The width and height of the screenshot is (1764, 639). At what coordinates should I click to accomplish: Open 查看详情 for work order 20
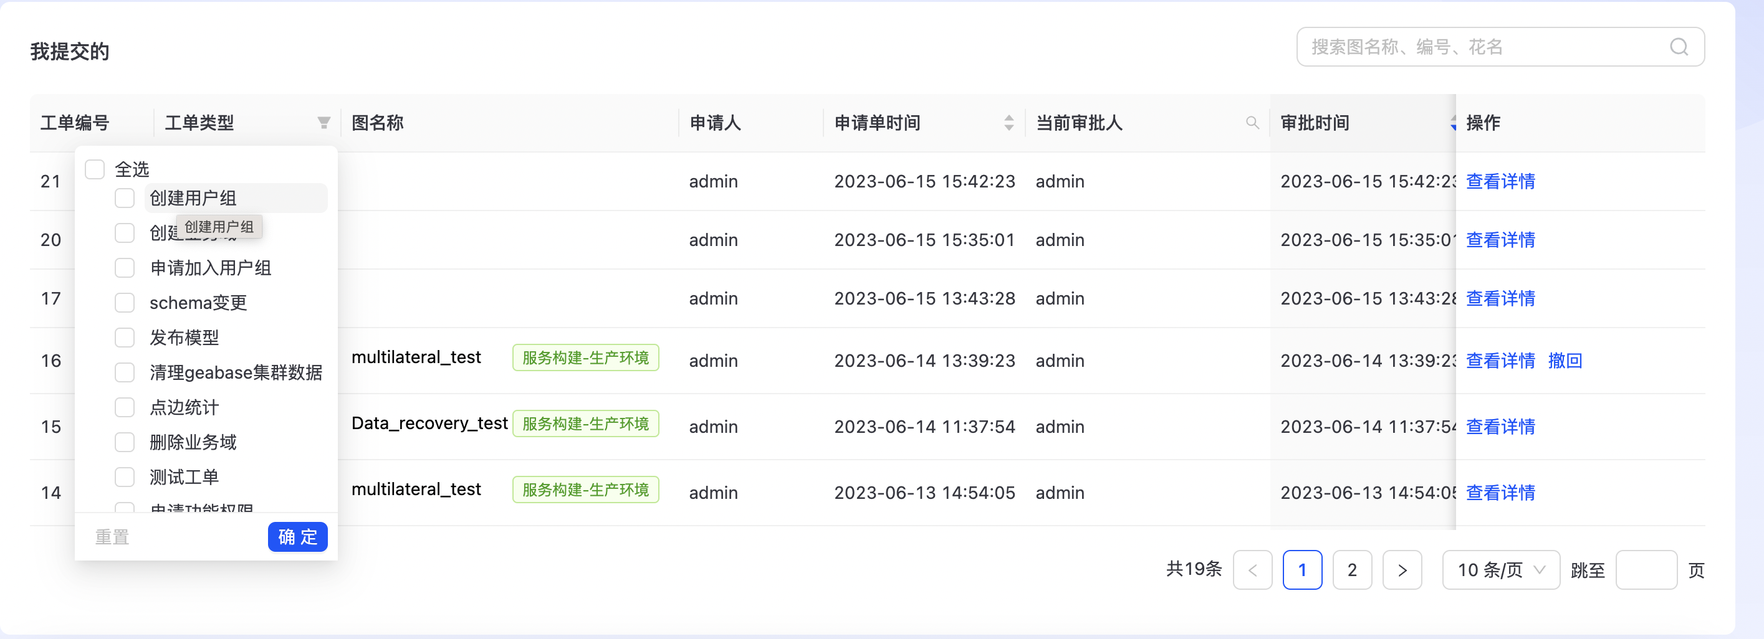[x=1500, y=240]
